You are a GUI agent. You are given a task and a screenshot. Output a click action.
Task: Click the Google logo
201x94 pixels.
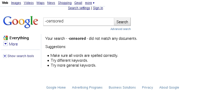coord(21,22)
